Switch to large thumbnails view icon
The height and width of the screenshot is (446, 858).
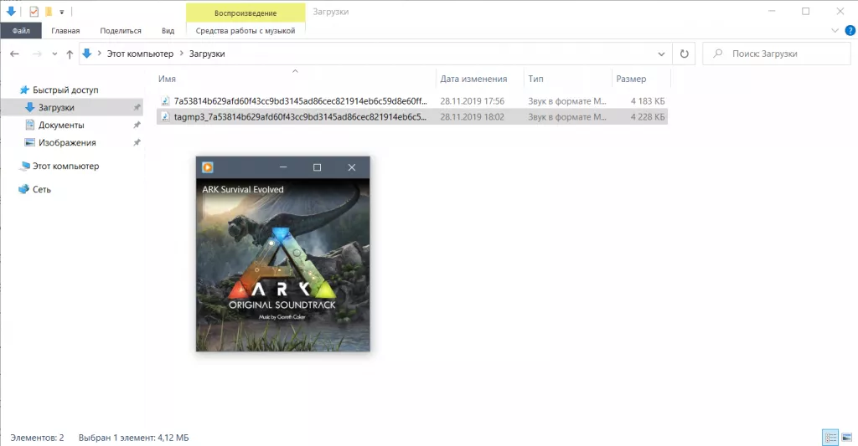[846, 438]
